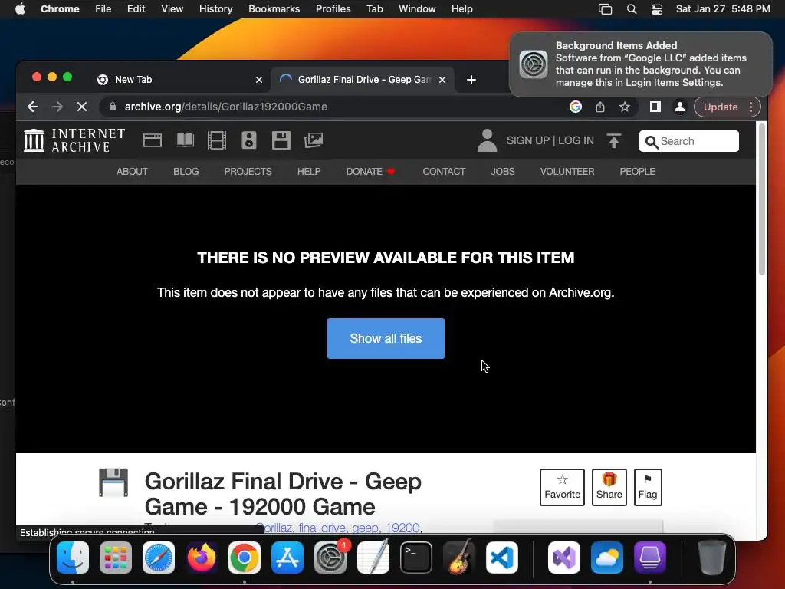Click the Archive Search field
The image size is (785, 589).
(689, 141)
